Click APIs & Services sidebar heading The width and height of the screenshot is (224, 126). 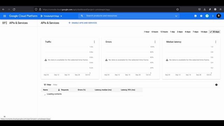point(19,23)
